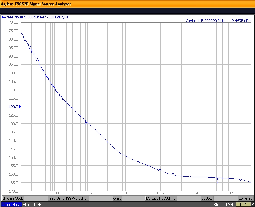255x207 pixels.
Task: Click the Start 10 Hz label
Action: click(32, 205)
